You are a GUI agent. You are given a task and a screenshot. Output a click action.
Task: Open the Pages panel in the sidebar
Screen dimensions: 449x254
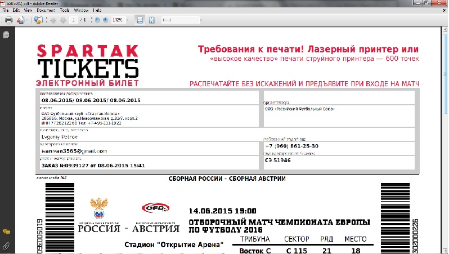(x=6, y=35)
